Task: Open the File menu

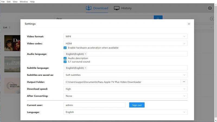Action: [x=3, y=2]
